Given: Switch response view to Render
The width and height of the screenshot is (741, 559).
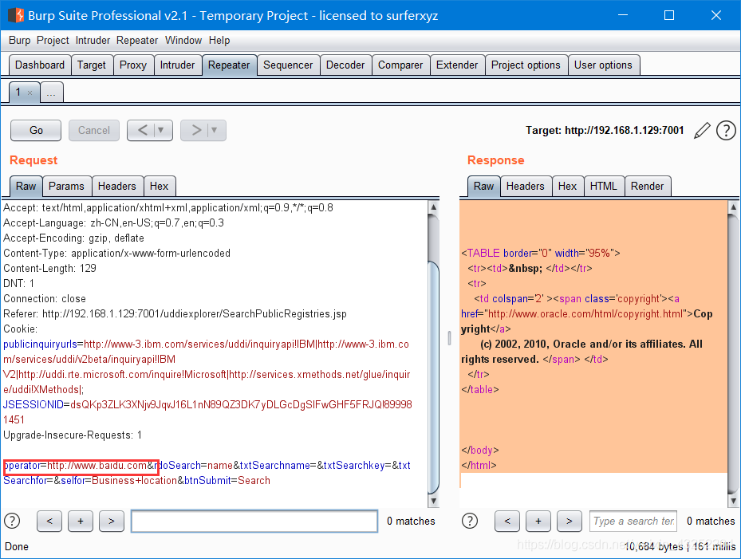Looking at the screenshot, I should tap(648, 186).
